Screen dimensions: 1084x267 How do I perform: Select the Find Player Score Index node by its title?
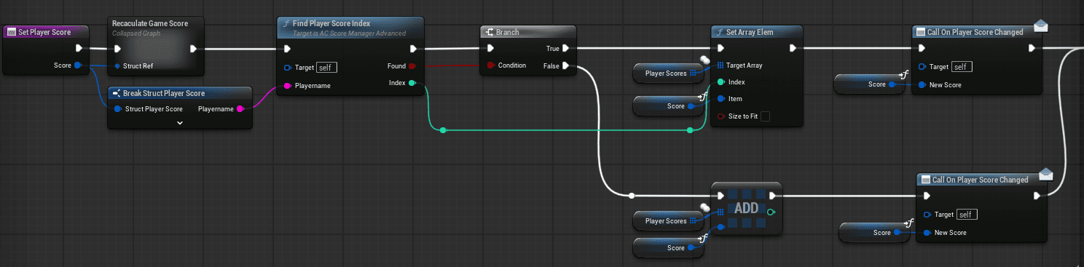point(331,23)
